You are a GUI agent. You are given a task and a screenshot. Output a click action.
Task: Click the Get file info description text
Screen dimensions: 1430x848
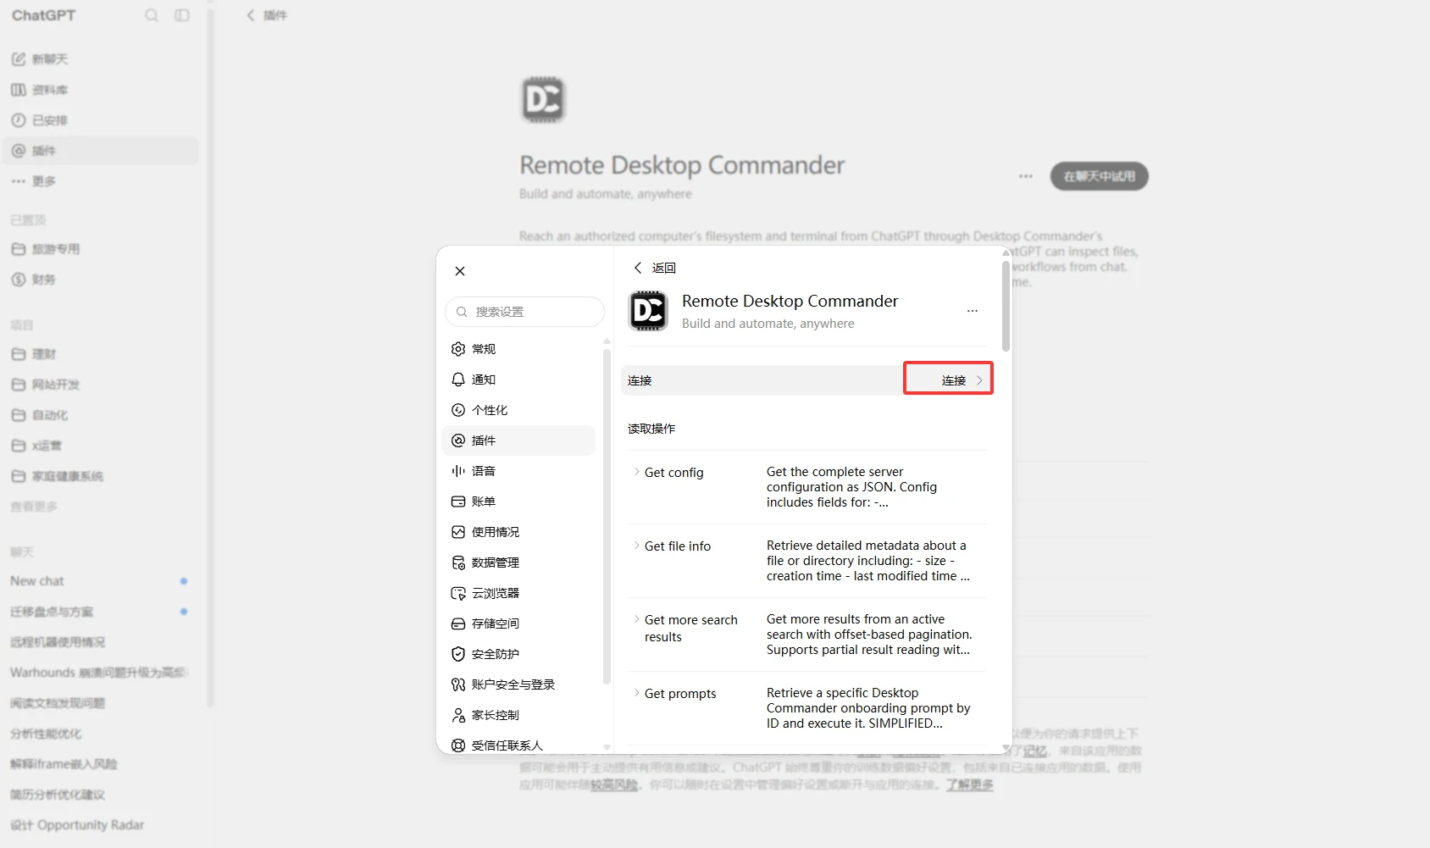point(868,561)
